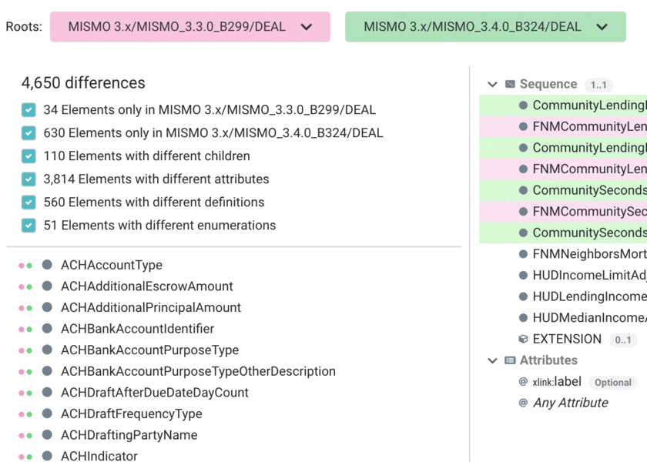Collapse the Sequence node chevron
Screen dimensions: 647x462
coord(491,84)
